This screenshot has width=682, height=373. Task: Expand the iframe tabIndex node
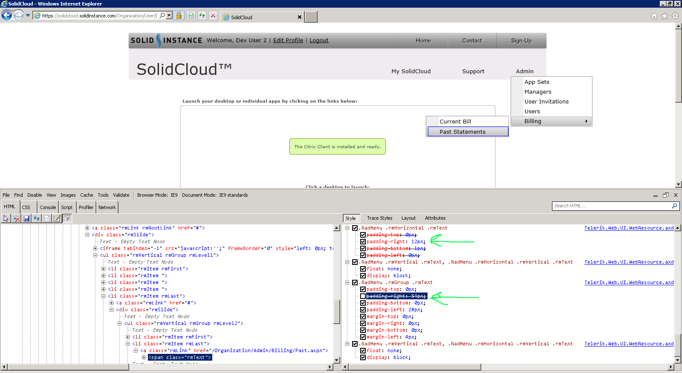click(95, 249)
